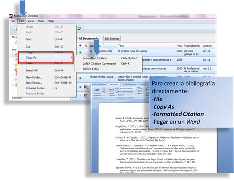Click the 'nov 21' added date cell
Image resolution: width=234 pixels, height=181 pixels.
[x=207, y=68]
